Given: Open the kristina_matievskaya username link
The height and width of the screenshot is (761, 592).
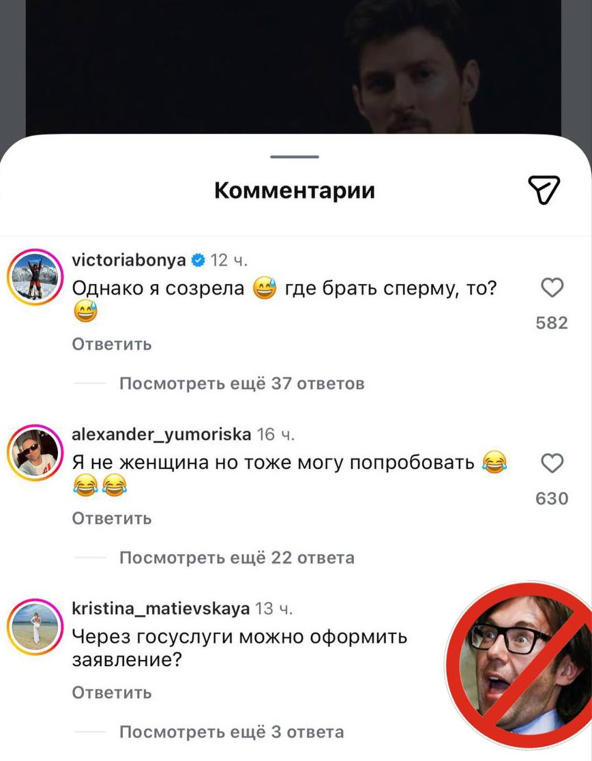Looking at the screenshot, I should (x=160, y=608).
